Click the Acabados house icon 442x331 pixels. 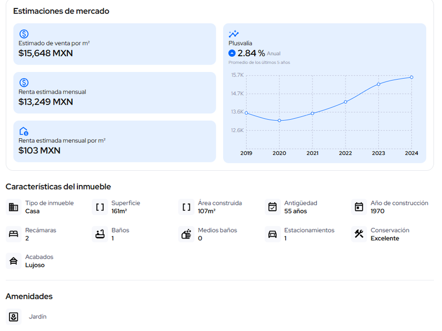coord(14,261)
